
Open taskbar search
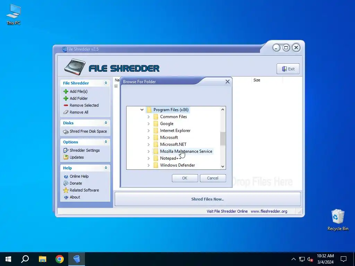coord(25,259)
